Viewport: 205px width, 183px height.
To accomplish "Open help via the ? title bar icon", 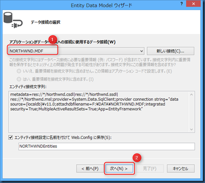I will (182, 4).
